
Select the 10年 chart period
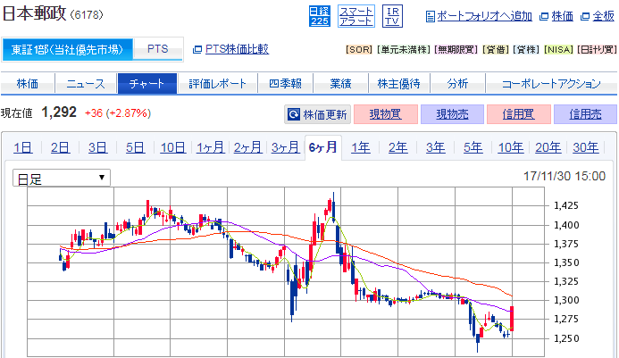[510, 148]
